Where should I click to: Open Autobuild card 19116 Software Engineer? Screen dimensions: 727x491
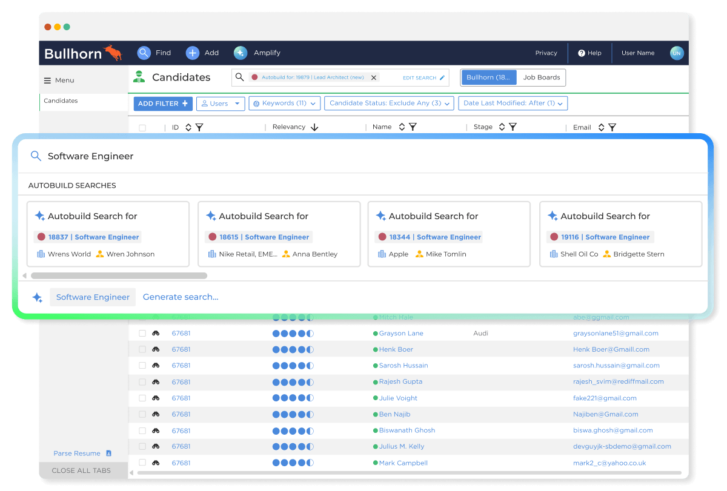tap(620, 234)
